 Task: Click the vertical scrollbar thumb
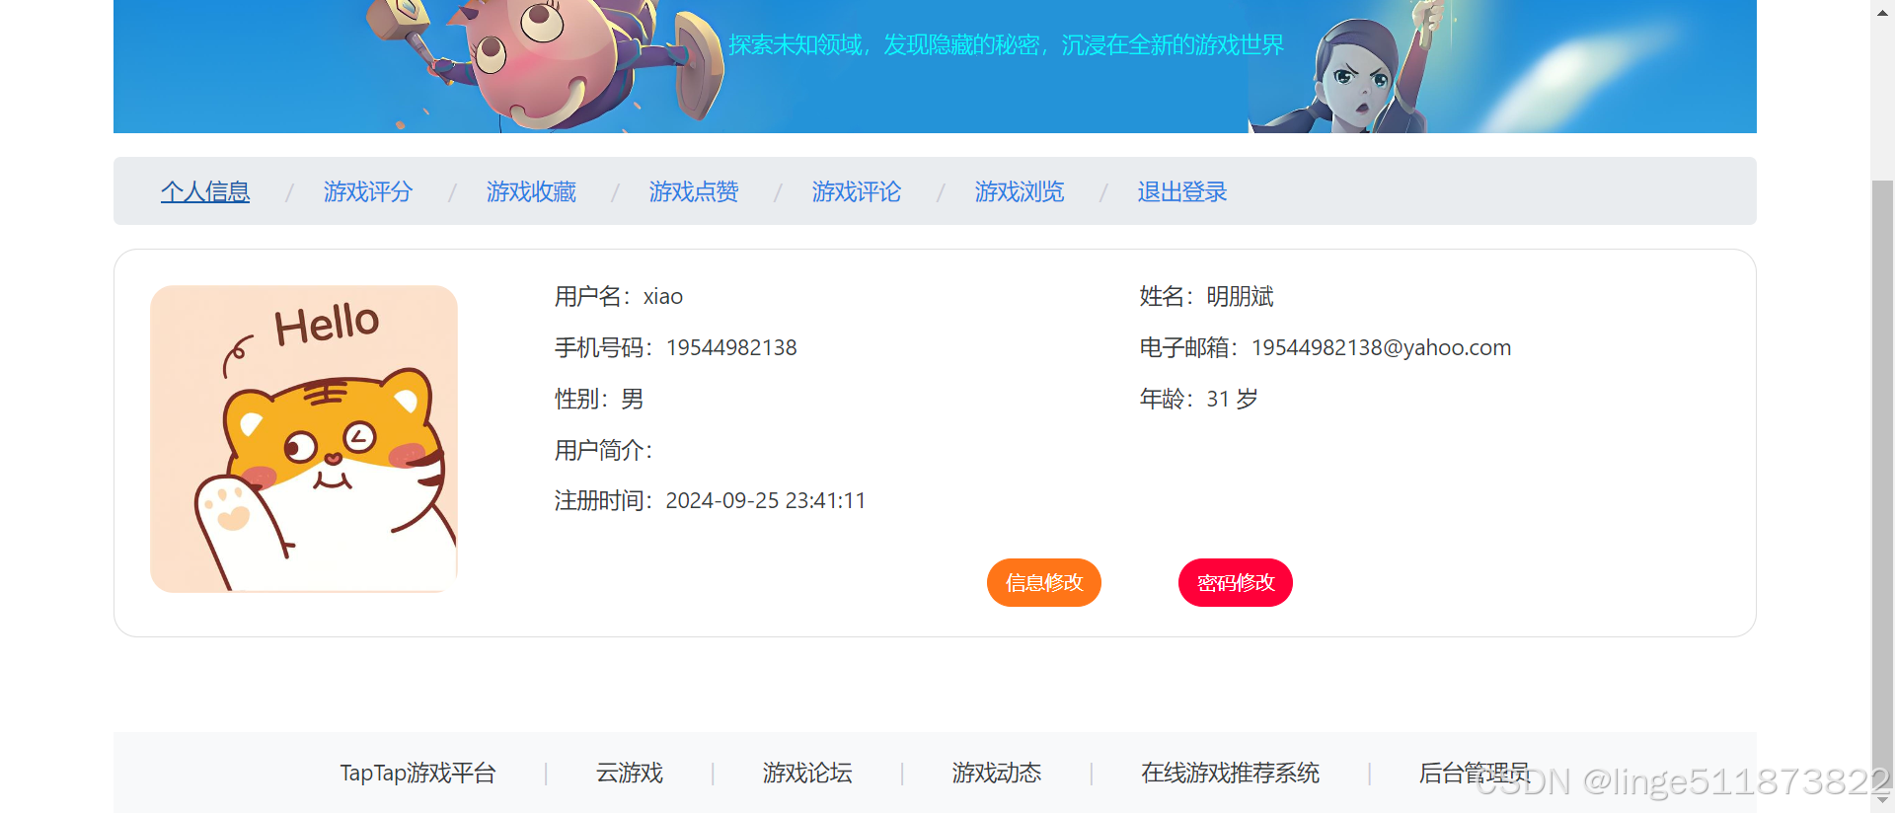pos(1883,483)
